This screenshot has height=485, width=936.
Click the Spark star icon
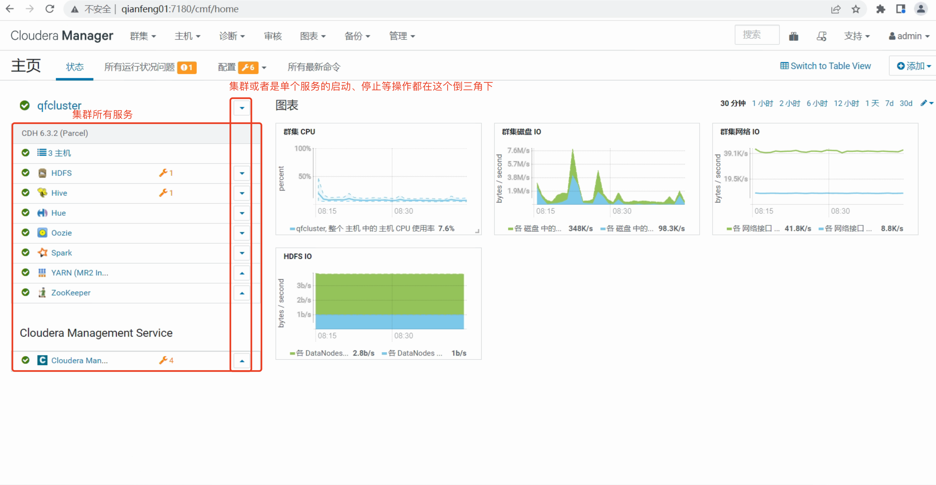[42, 252]
